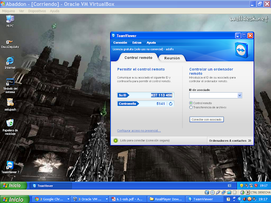Viewport: 271px width, 203px height.
Task: Click the yellow shield icon in the guest tray
Action: point(242,186)
